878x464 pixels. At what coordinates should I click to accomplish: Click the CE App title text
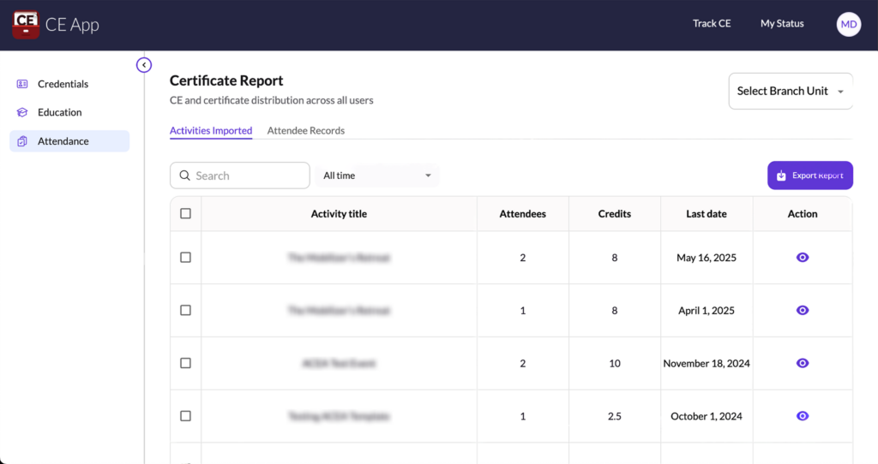coord(72,25)
